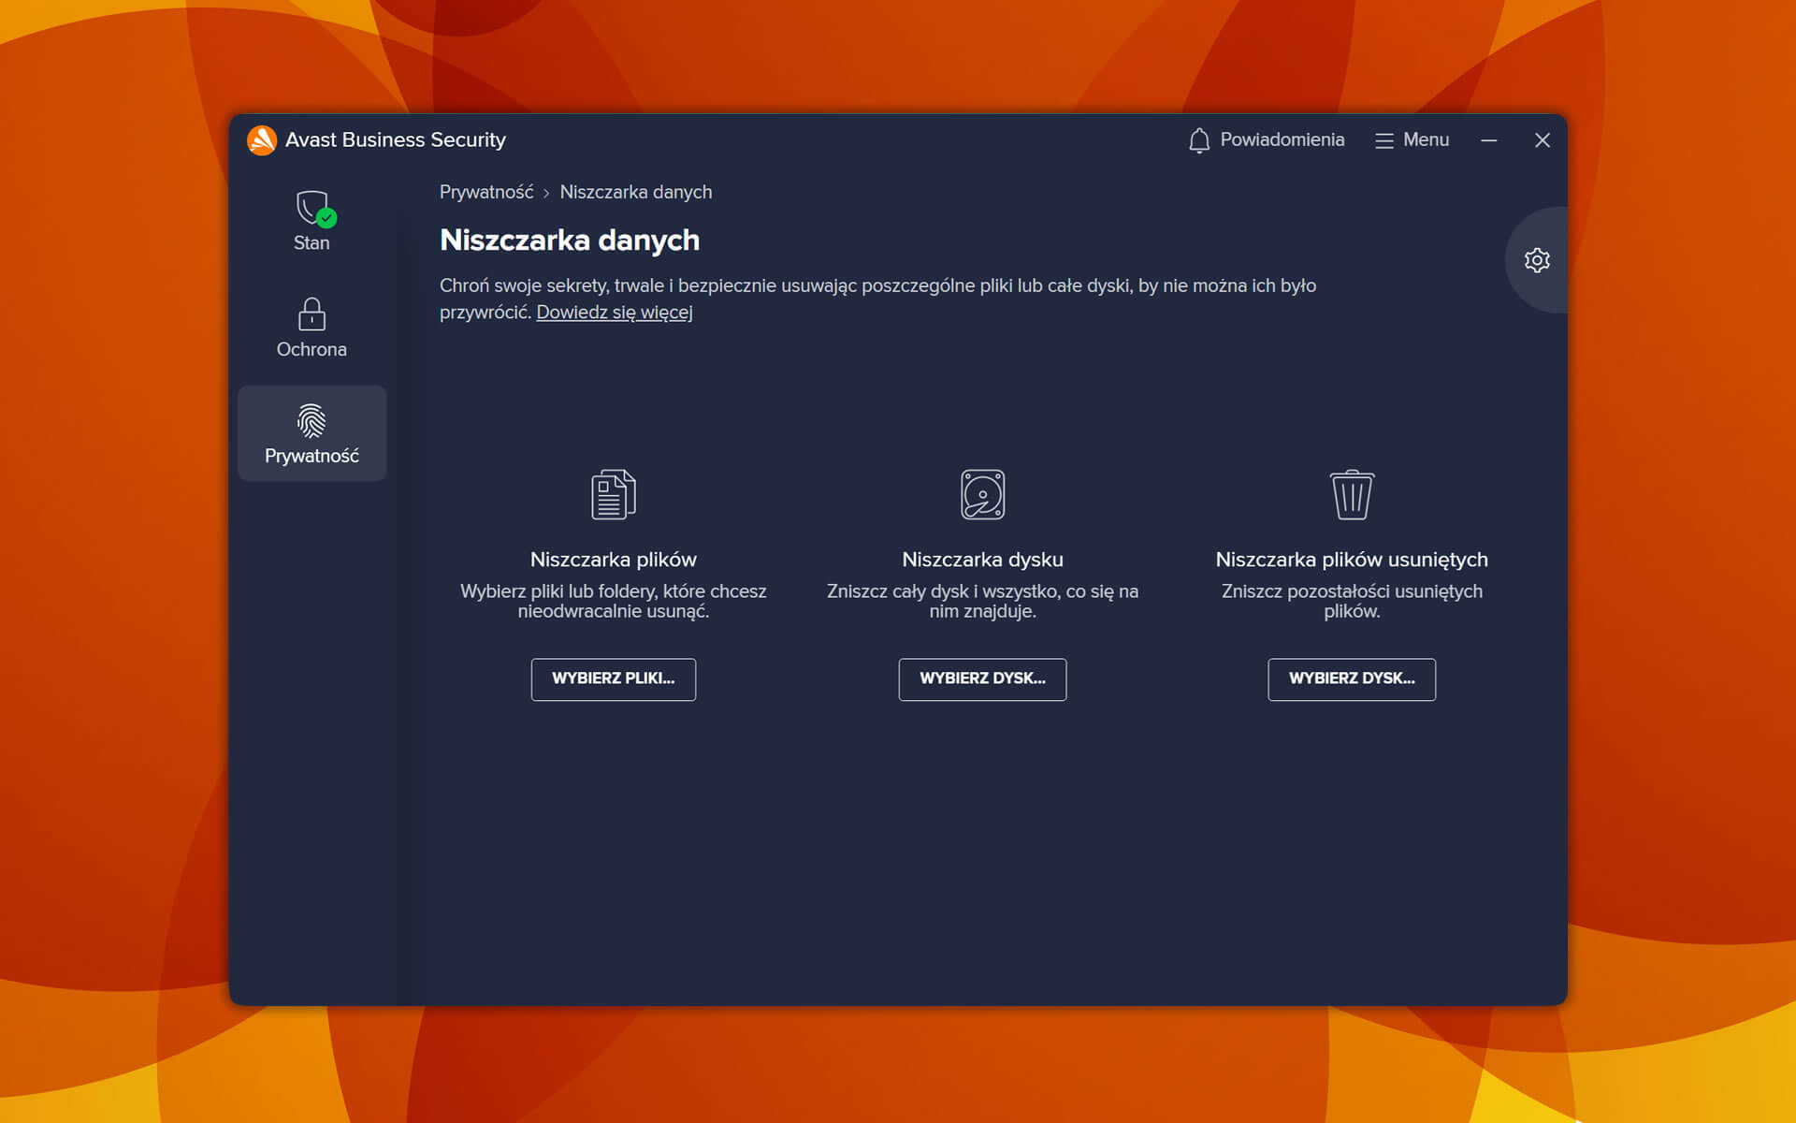
Task: Select the Prywatność fingerprint icon
Action: (311, 422)
